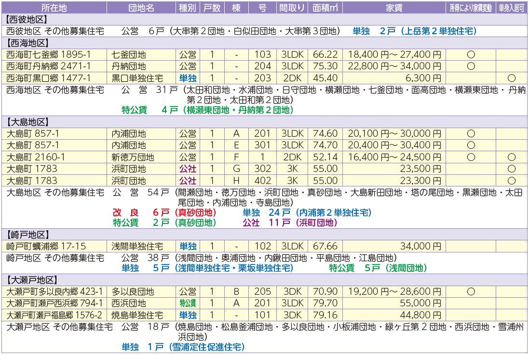Click the green 特公賃 type cell for 西浜団地

pyautogui.click(x=188, y=303)
